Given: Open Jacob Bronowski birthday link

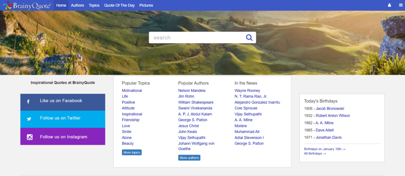Looking at the screenshot, I should tap(330, 108).
